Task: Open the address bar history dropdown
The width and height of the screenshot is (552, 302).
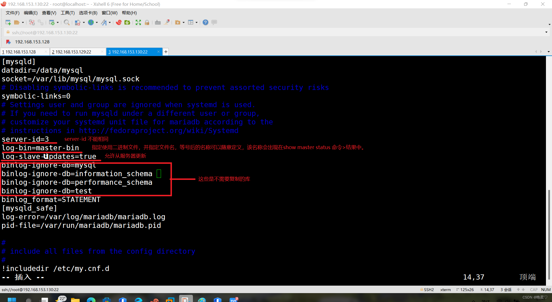Action: tap(546, 32)
